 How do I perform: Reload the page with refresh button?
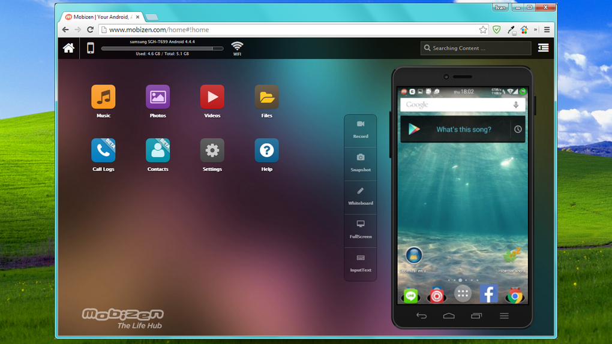click(x=90, y=29)
